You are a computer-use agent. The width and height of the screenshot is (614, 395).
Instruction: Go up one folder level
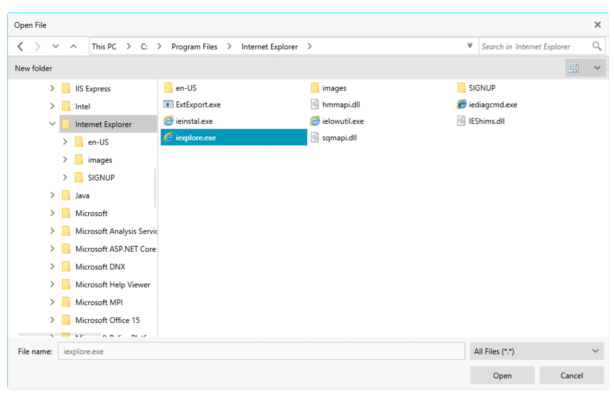(73, 47)
